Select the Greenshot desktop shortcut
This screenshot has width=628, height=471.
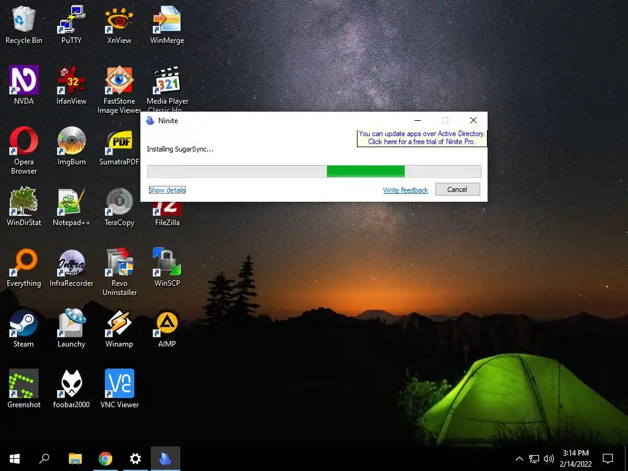point(24,389)
